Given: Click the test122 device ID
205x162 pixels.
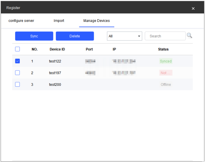Looking at the screenshot, I should (55, 61).
